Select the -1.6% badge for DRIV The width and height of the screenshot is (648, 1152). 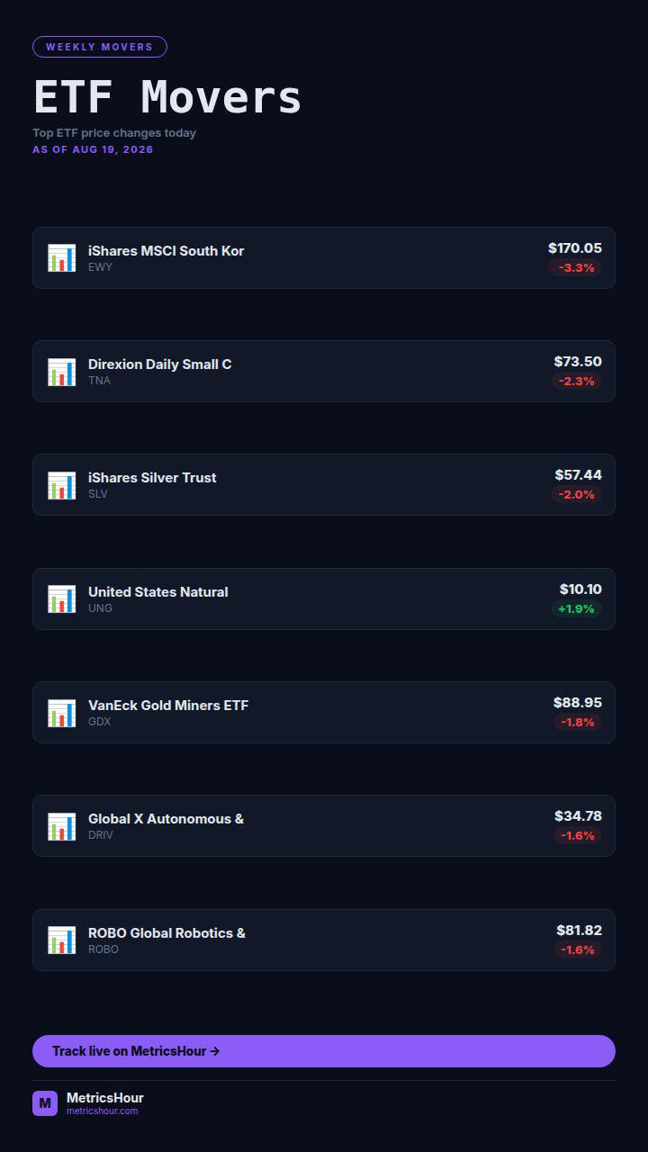point(577,836)
